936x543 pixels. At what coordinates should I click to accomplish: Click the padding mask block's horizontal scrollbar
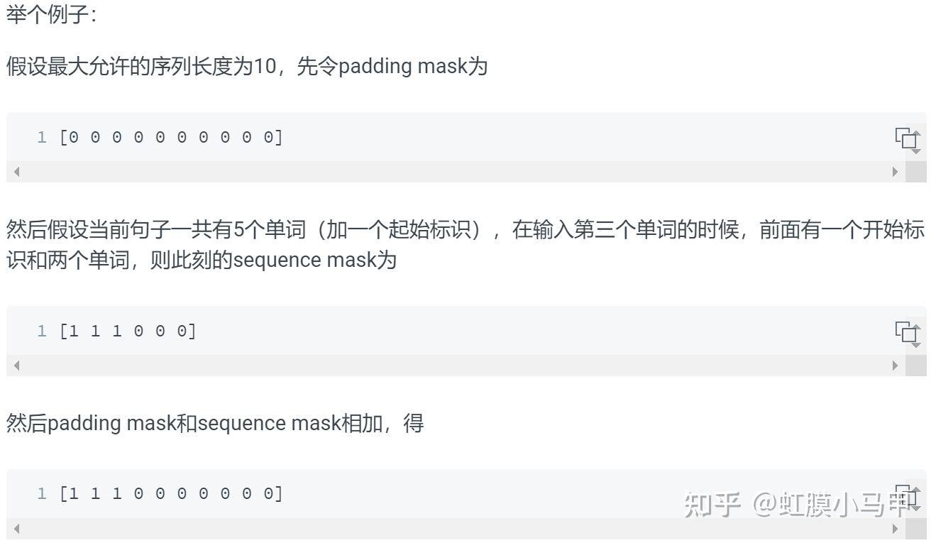(x=454, y=172)
